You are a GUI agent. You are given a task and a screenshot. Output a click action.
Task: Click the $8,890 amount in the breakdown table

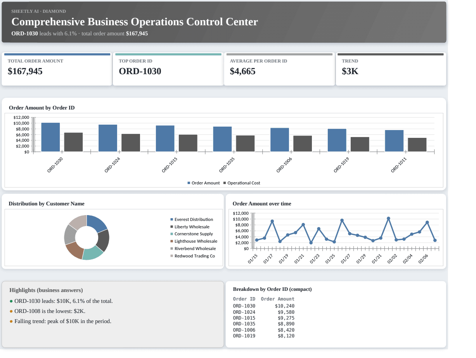[x=286, y=324]
